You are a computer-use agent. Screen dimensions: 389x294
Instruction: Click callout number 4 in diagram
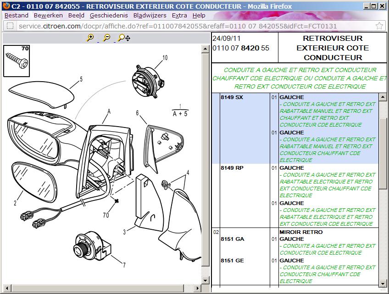pyautogui.click(x=188, y=172)
